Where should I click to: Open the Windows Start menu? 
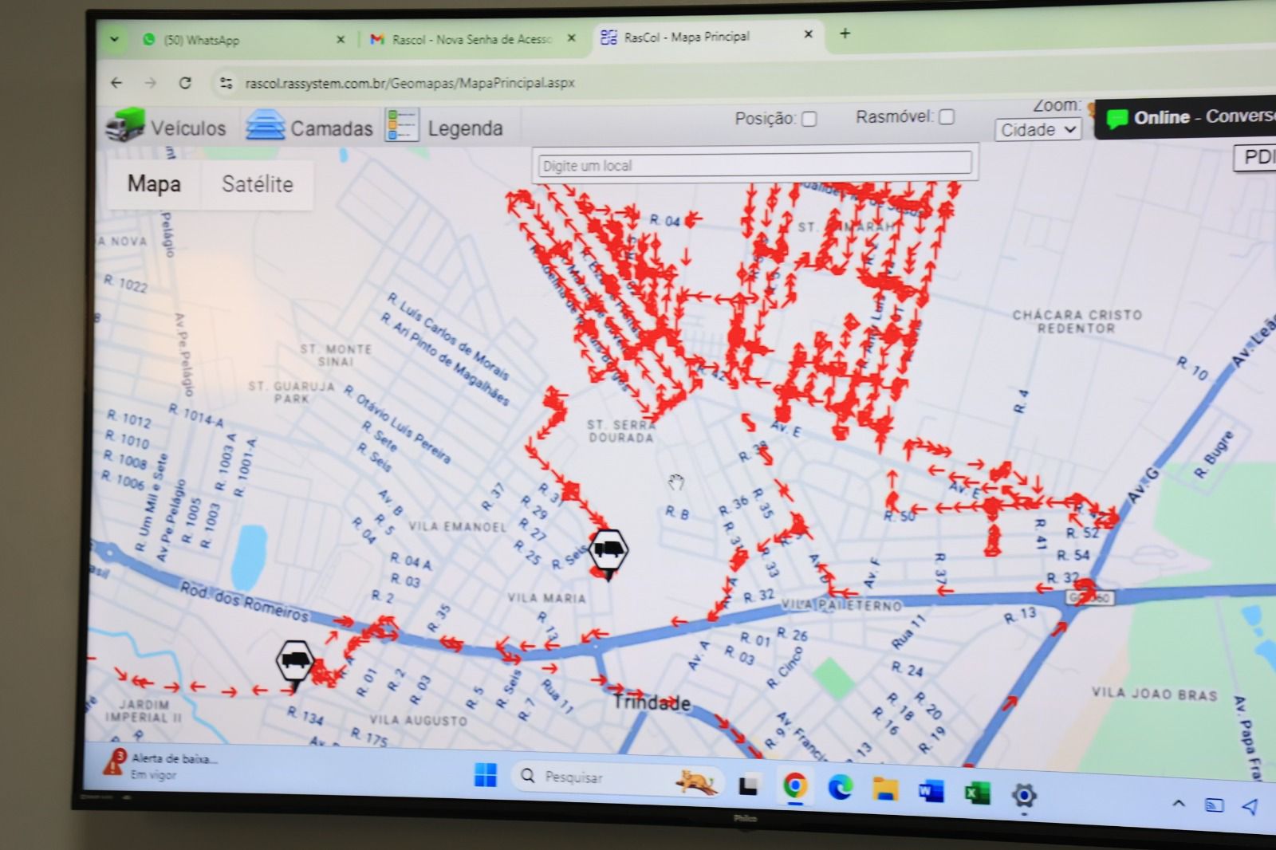point(485,775)
